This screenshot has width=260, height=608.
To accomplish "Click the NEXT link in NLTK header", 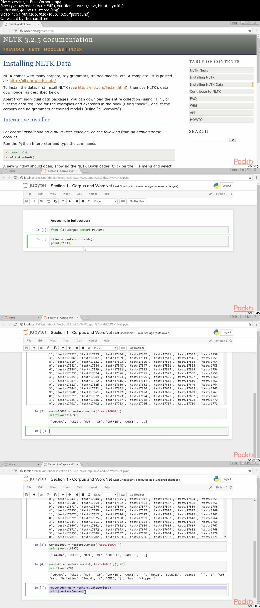I will [34, 49].
